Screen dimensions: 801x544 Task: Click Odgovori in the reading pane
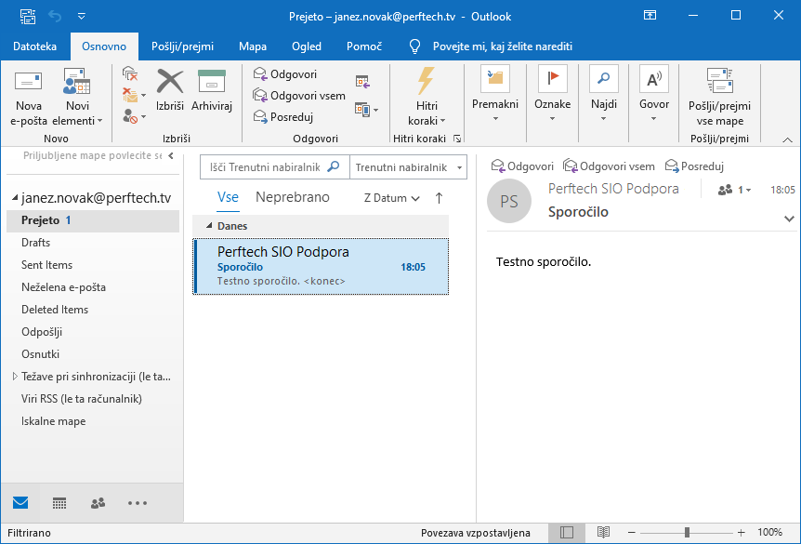pos(522,166)
